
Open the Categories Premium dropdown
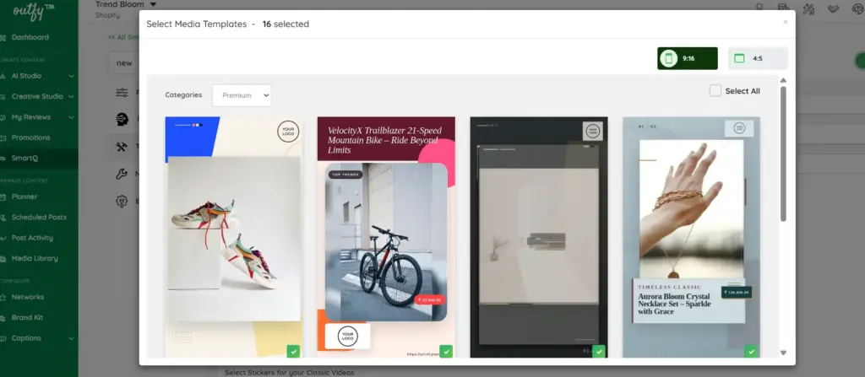coord(242,95)
